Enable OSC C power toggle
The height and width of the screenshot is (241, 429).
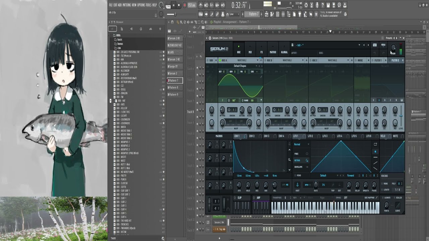pyautogui.click(x=310, y=61)
